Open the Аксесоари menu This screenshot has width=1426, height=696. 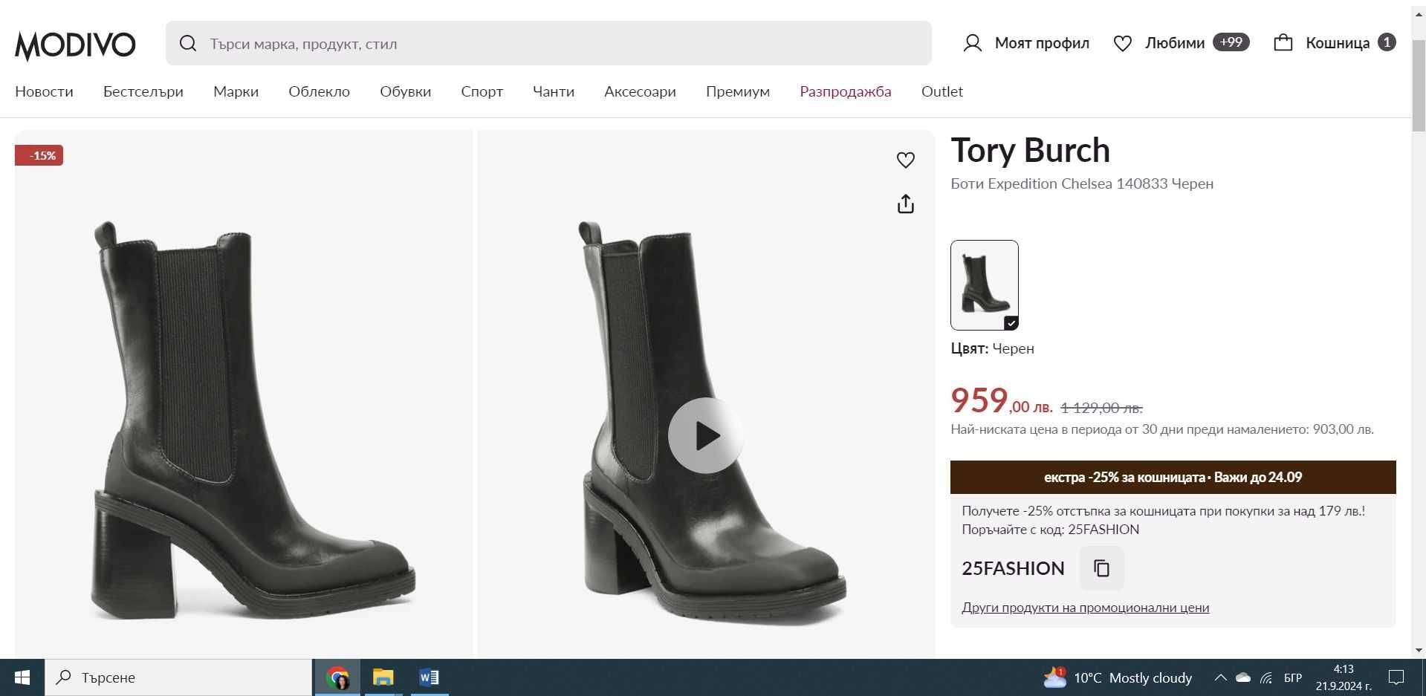click(640, 91)
